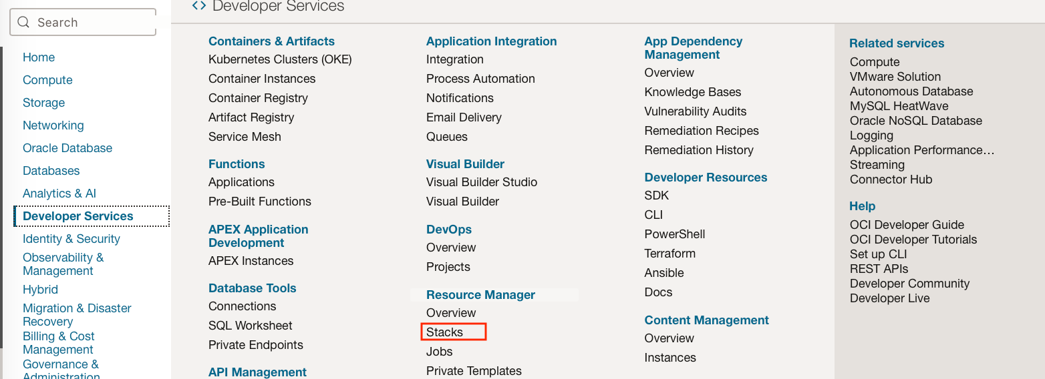Screen dimensions: 1045x379
Task: Open the Vulnerability Audits link
Action: [696, 111]
